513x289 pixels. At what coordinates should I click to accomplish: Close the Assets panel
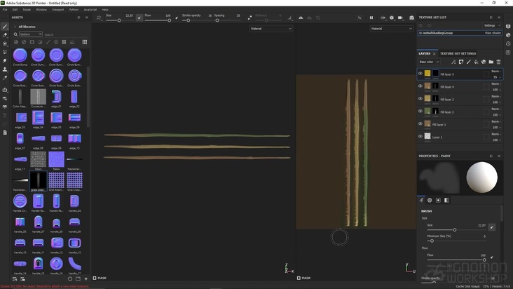click(87, 18)
